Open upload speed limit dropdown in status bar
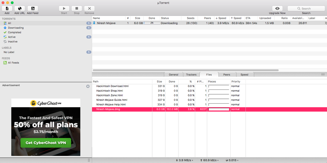This screenshot has height=163, width=327. (x=210, y=160)
